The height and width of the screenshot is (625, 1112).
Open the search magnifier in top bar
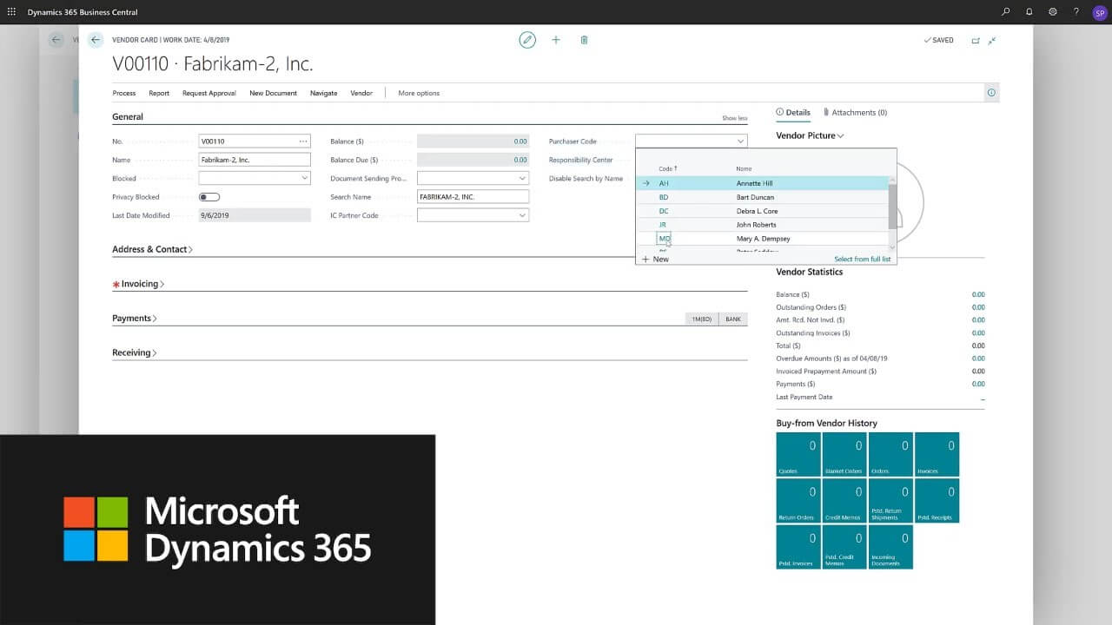coord(1006,12)
